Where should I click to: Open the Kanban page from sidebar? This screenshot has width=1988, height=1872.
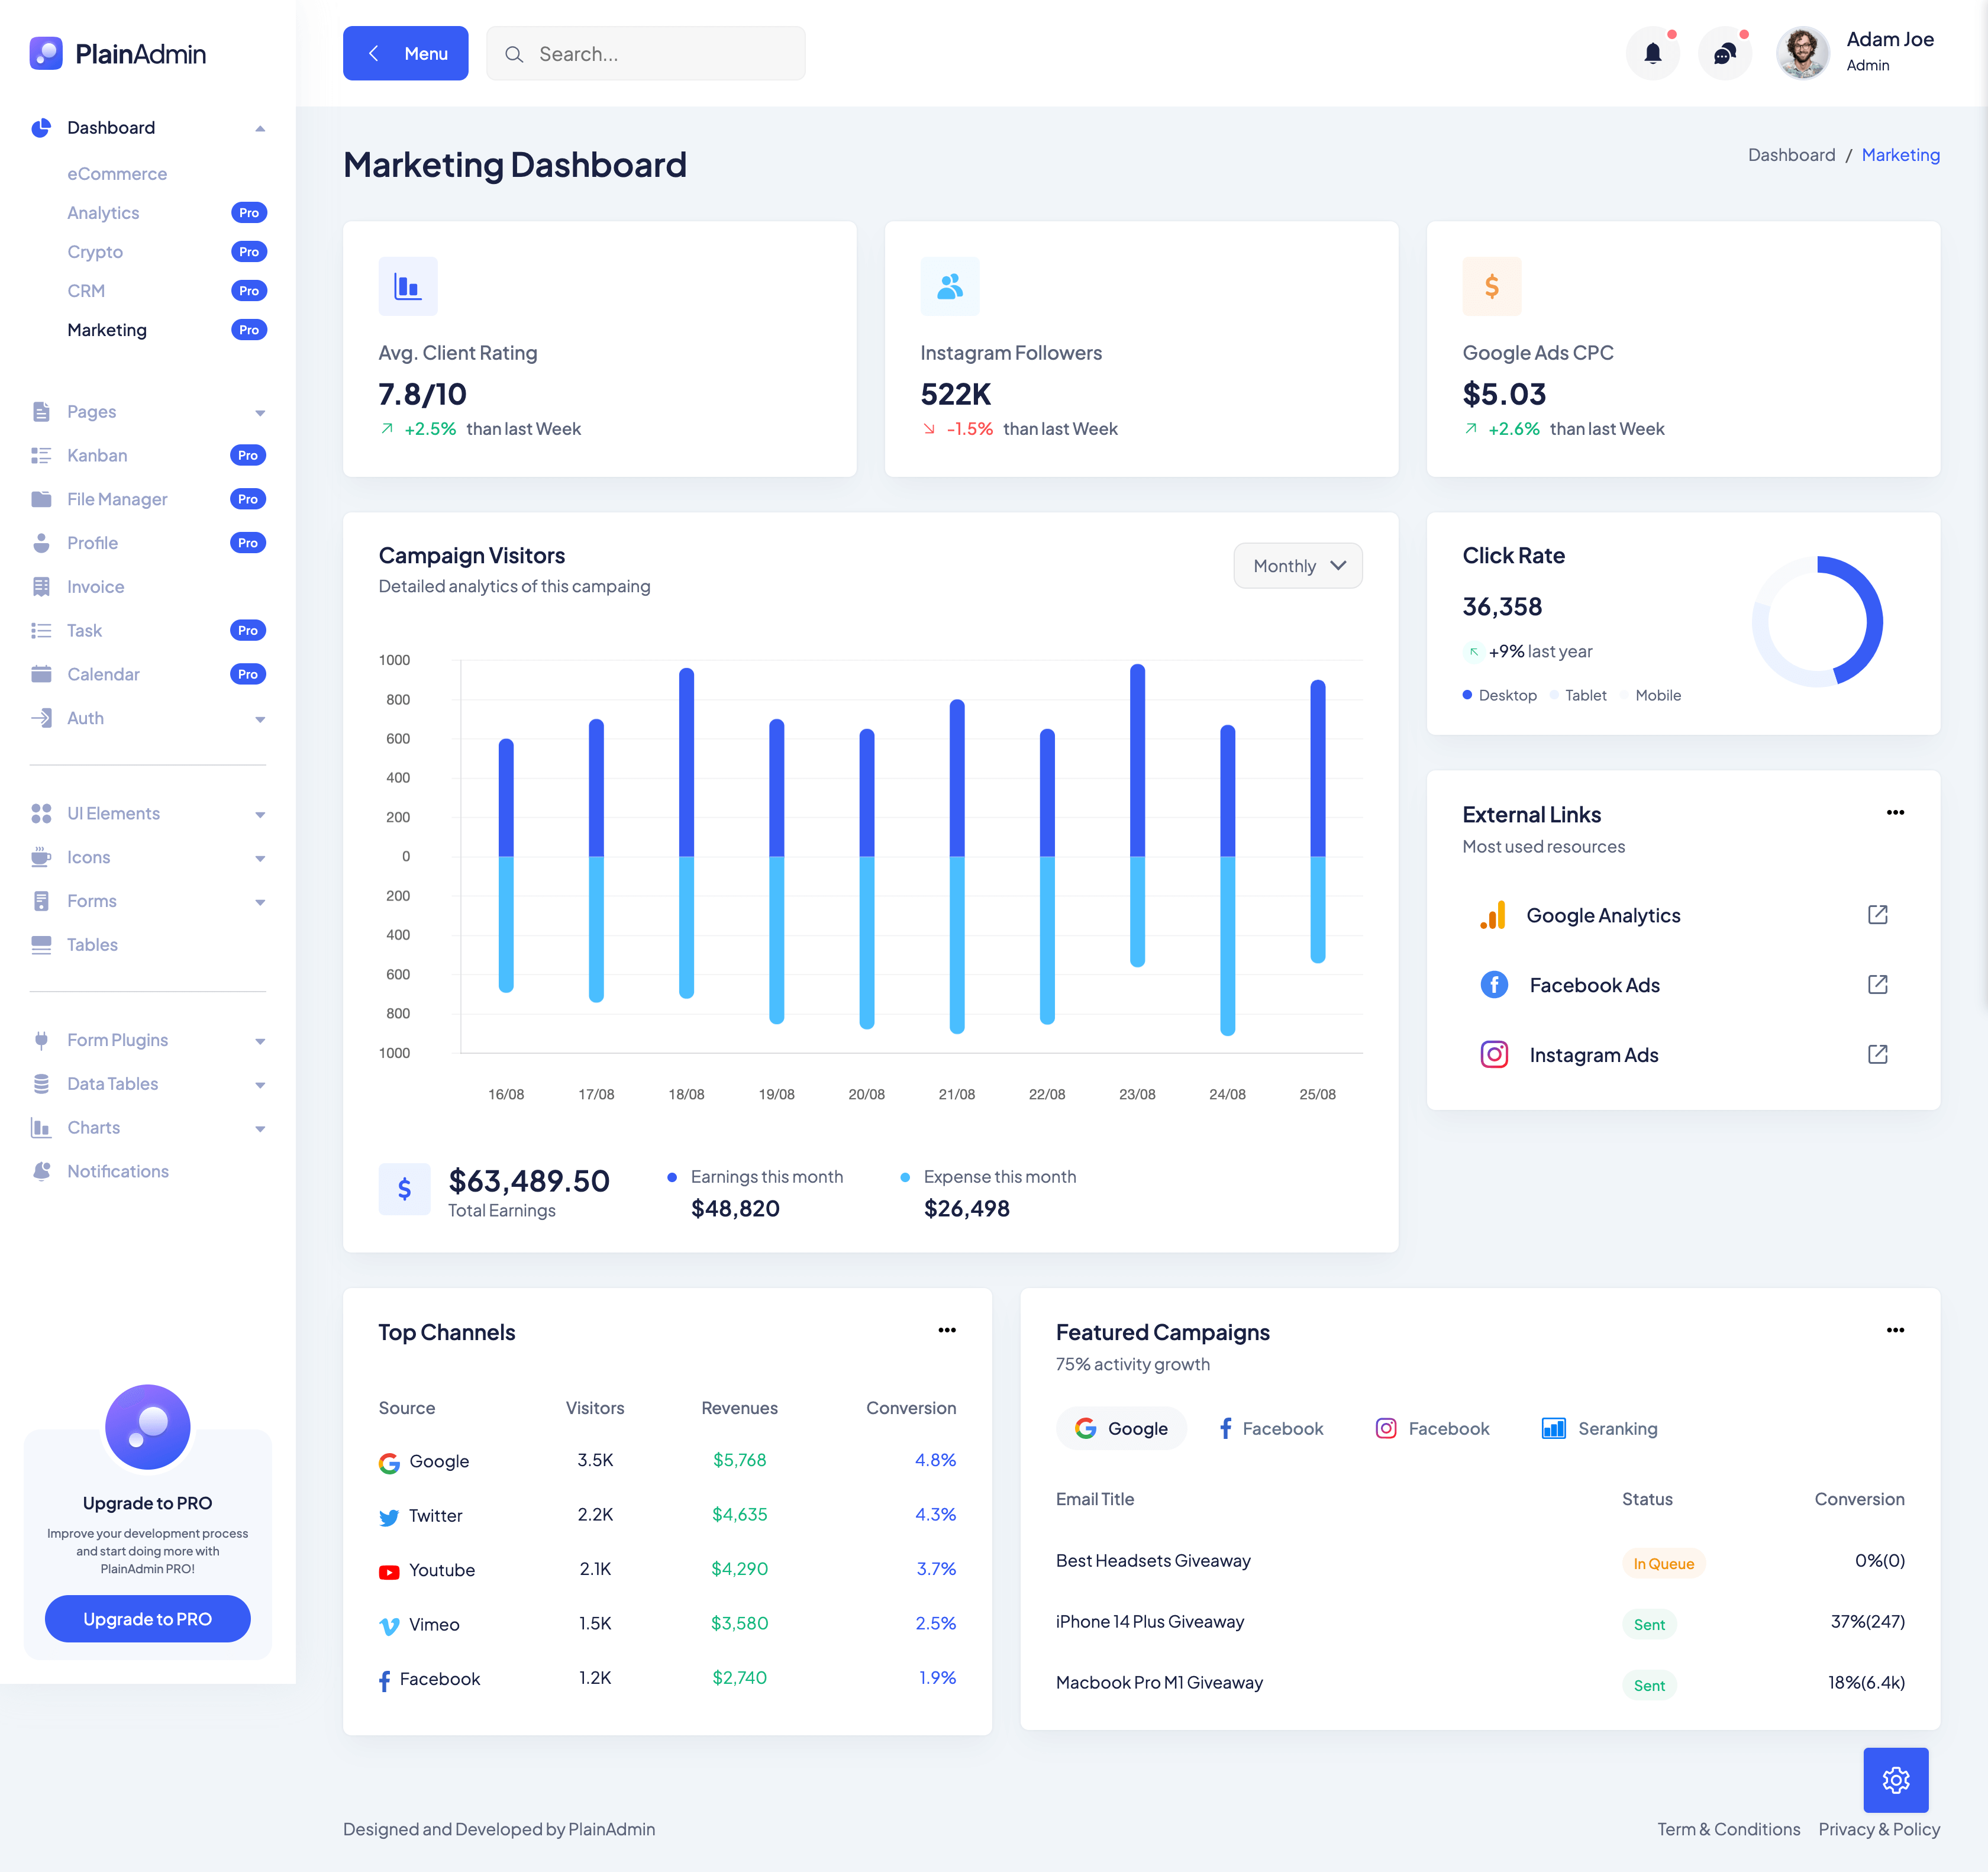click(97, 455)
